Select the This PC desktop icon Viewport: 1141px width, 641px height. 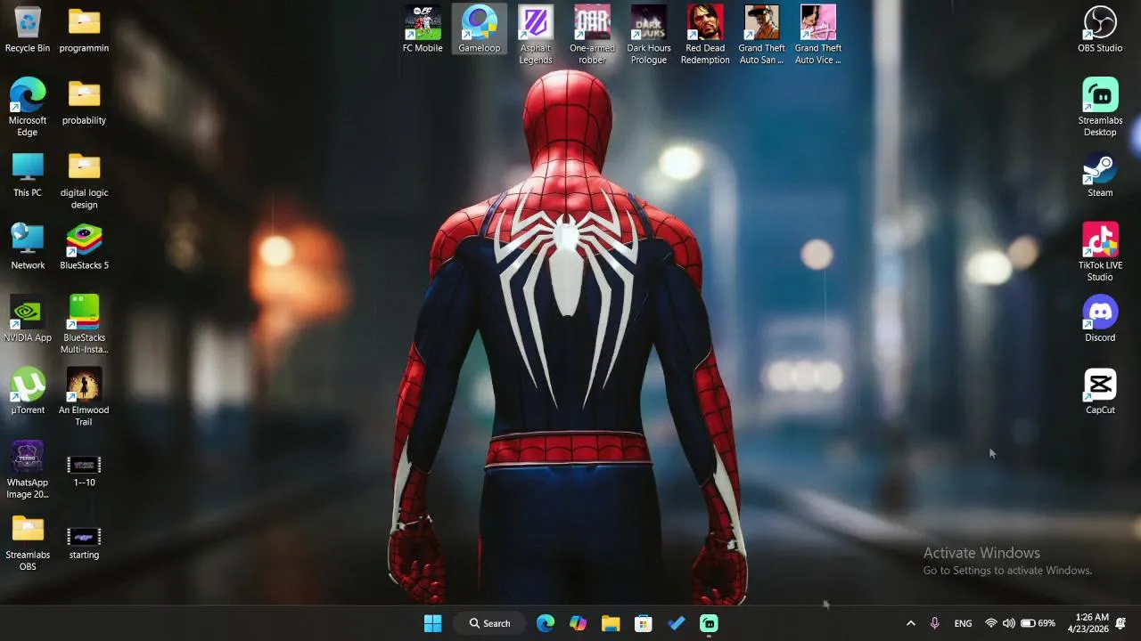(28, 174)
